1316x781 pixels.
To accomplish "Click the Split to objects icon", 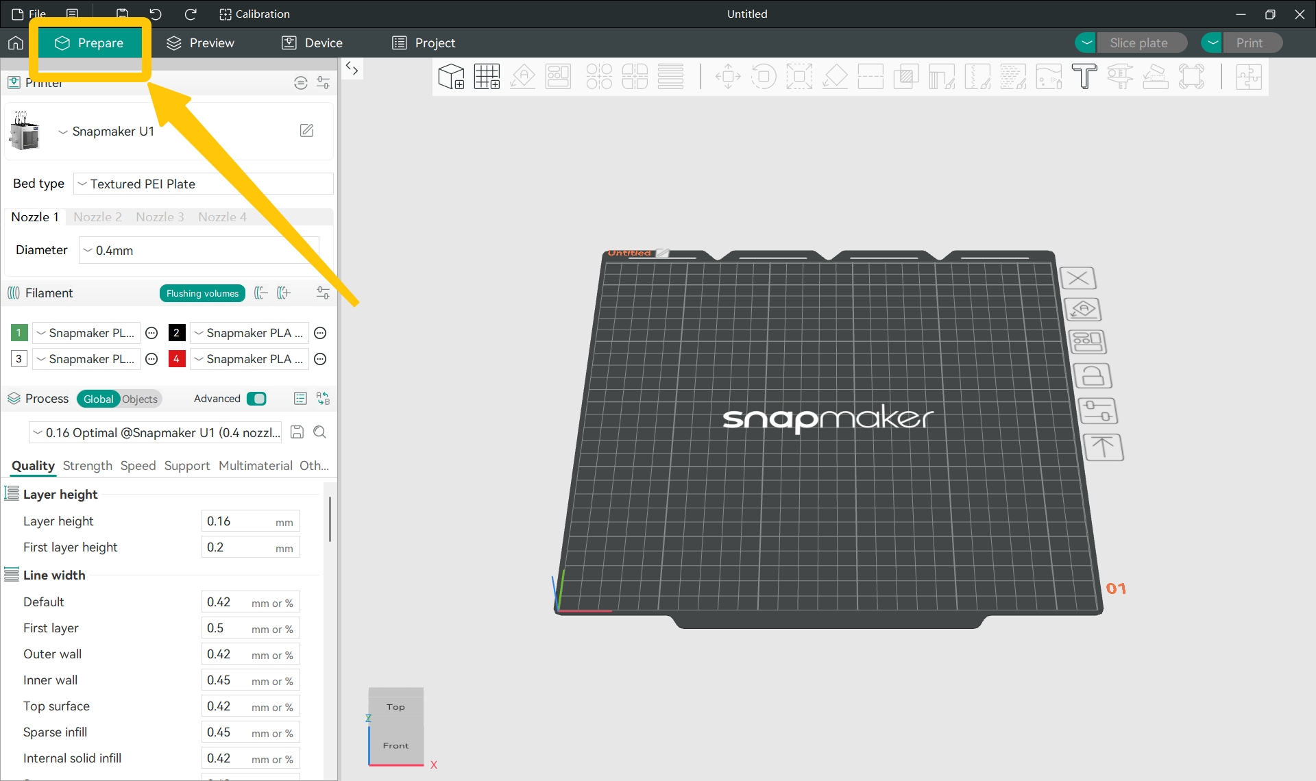I will click(599, 77).
